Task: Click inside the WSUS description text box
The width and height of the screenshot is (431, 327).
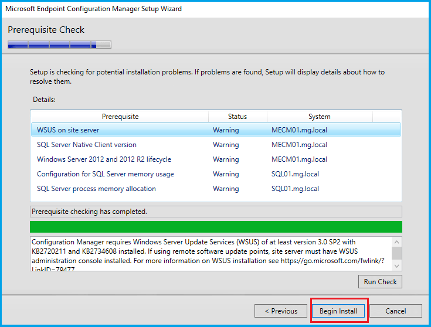Action: coord(205,253)
